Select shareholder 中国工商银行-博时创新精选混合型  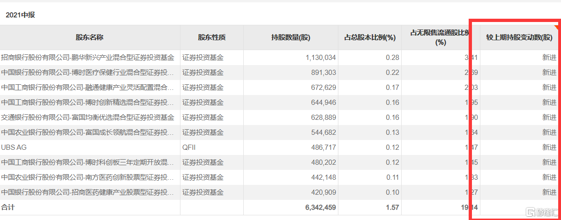[88, 103]
